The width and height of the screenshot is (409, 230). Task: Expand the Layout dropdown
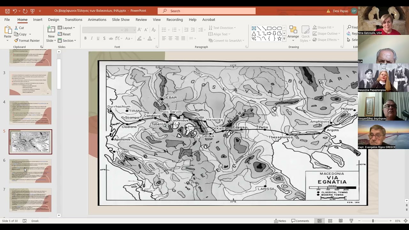(x=66, y=28)
